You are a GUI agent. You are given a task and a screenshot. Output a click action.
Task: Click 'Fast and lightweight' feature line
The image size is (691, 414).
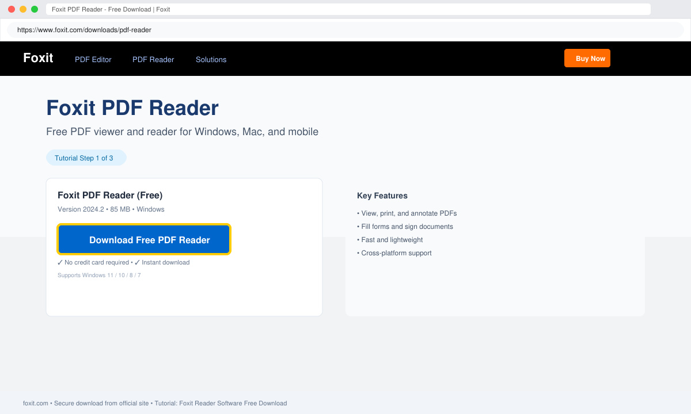(x=390, y=240)
